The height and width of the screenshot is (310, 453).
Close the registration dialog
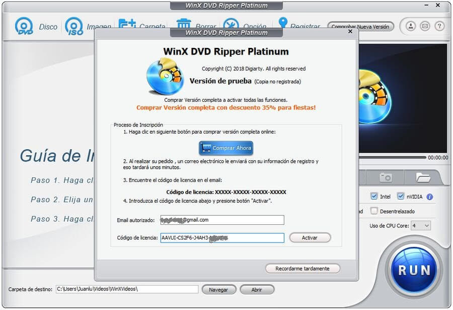point(350,31)
